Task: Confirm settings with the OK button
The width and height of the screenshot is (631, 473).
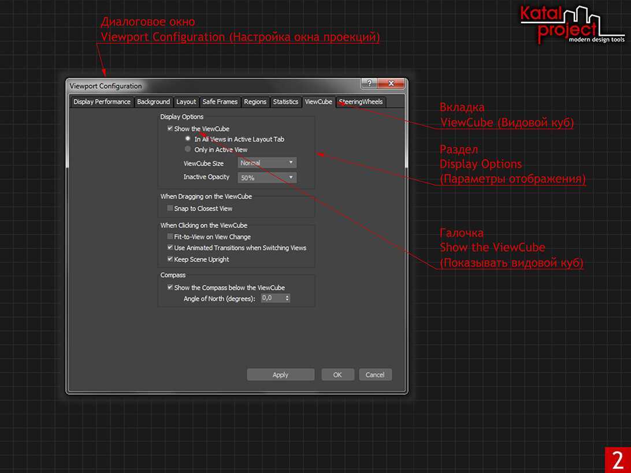Action: click(x=337, y=375)
